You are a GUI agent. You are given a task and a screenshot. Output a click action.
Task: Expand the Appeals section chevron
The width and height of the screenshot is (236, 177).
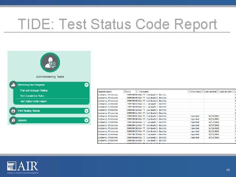pyautogui.click(x=87, y=120)
